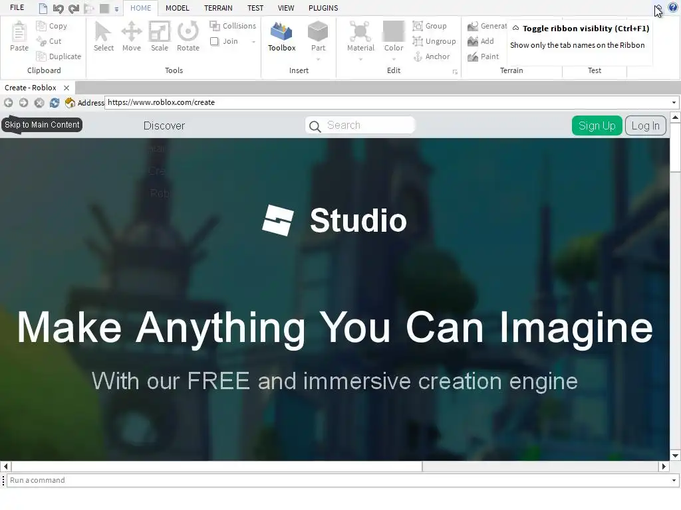
Task: Click the Color swatch in Edit group
Action: (x=394, y=31)
